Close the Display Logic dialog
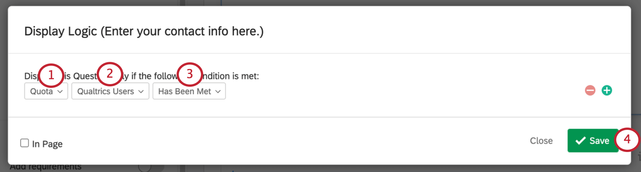The width and height of the screenshot is (641, 172). [541, 141]
